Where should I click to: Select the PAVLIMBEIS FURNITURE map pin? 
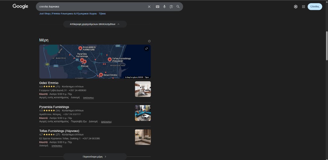pos(80,48)
